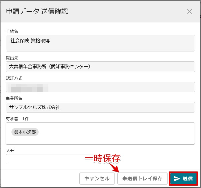Click the 手続名 field 社会保険_資格取得
This screenshot has height=188, width=201.
(100, 43)
